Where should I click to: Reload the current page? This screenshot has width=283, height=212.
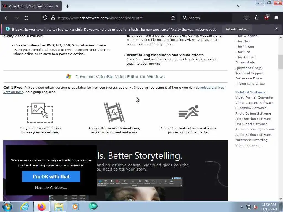27,18
